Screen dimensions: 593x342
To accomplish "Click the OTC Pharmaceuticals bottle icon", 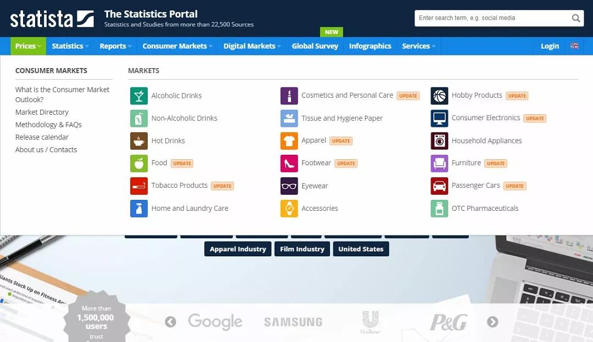I will [439, 209].
